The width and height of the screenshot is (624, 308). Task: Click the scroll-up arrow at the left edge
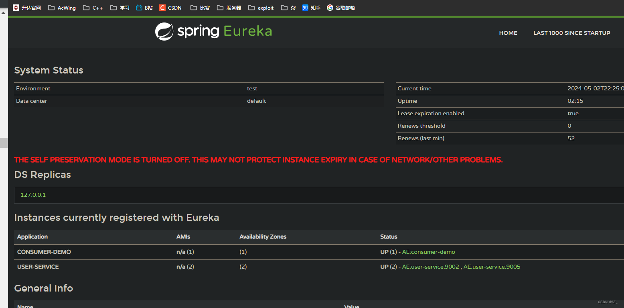[4, 13]
